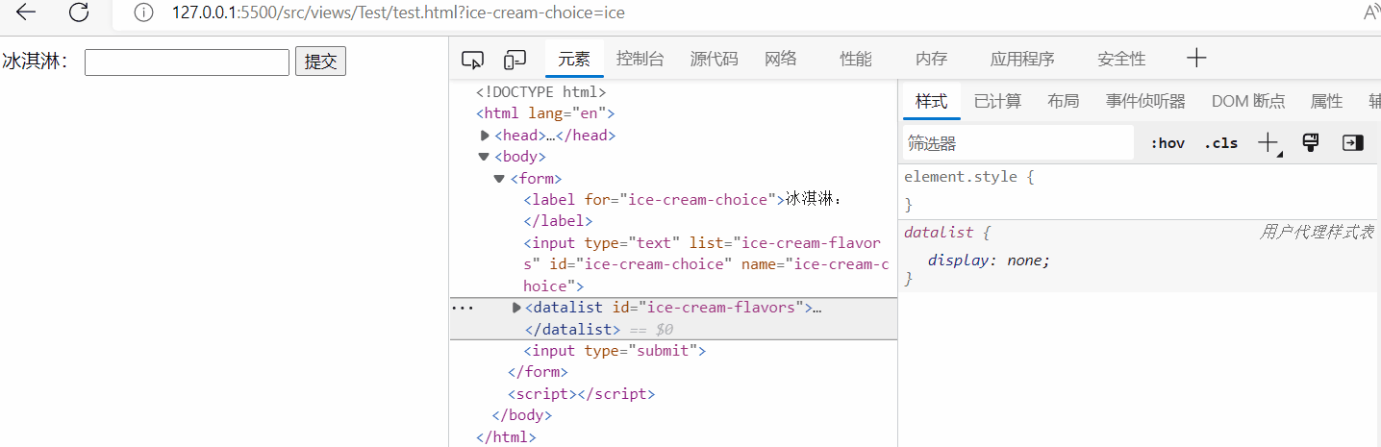1381x447 pixels.
Task: Toggle the .cls class editor button
Action: click(1221, 143)
